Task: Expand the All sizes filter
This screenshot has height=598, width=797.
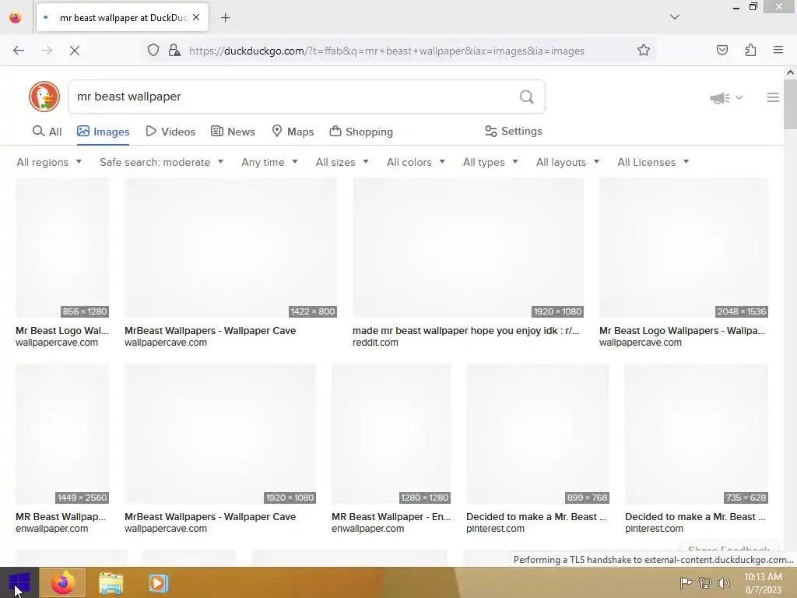Action: tap(342, 162)
